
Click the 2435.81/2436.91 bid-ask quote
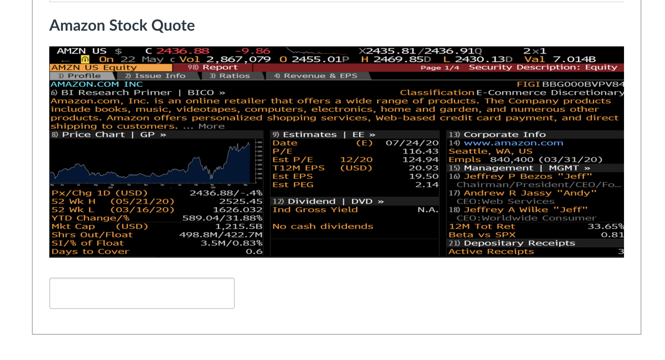coord(420,51)
